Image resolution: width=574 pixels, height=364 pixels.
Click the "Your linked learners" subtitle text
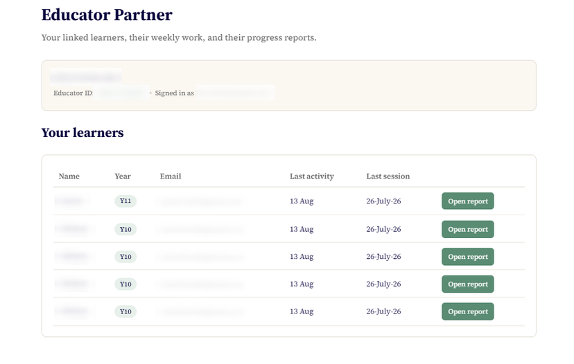(179, 37)
